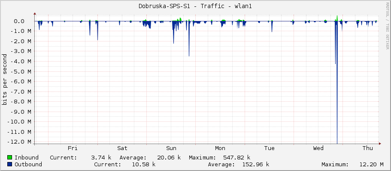Screen dimensions: 391x171
Task: Click the '-9.0 M' y-axis label
Action: click(21, 112)
